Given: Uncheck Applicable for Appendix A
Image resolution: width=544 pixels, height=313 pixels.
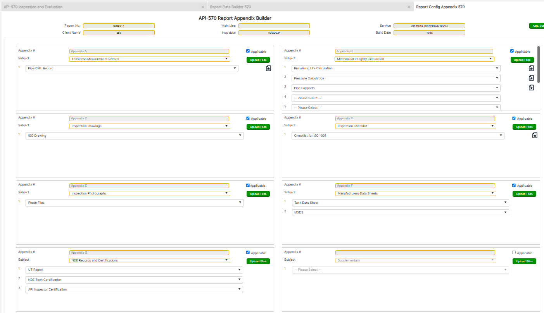Looking at the screenshot, I should (248, 51).
